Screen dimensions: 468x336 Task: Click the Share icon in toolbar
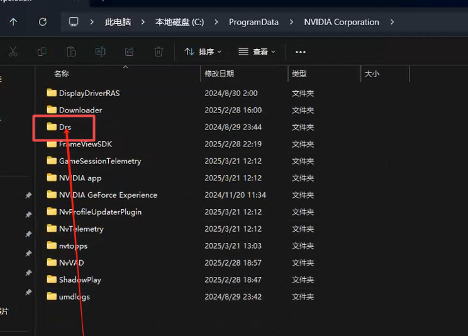[130, 51]
